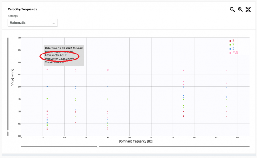The image size is (257, 158).
Task: Click the fit-to-screen expand arrows icon
Action: pyautogui.click(x=248, y=9)
